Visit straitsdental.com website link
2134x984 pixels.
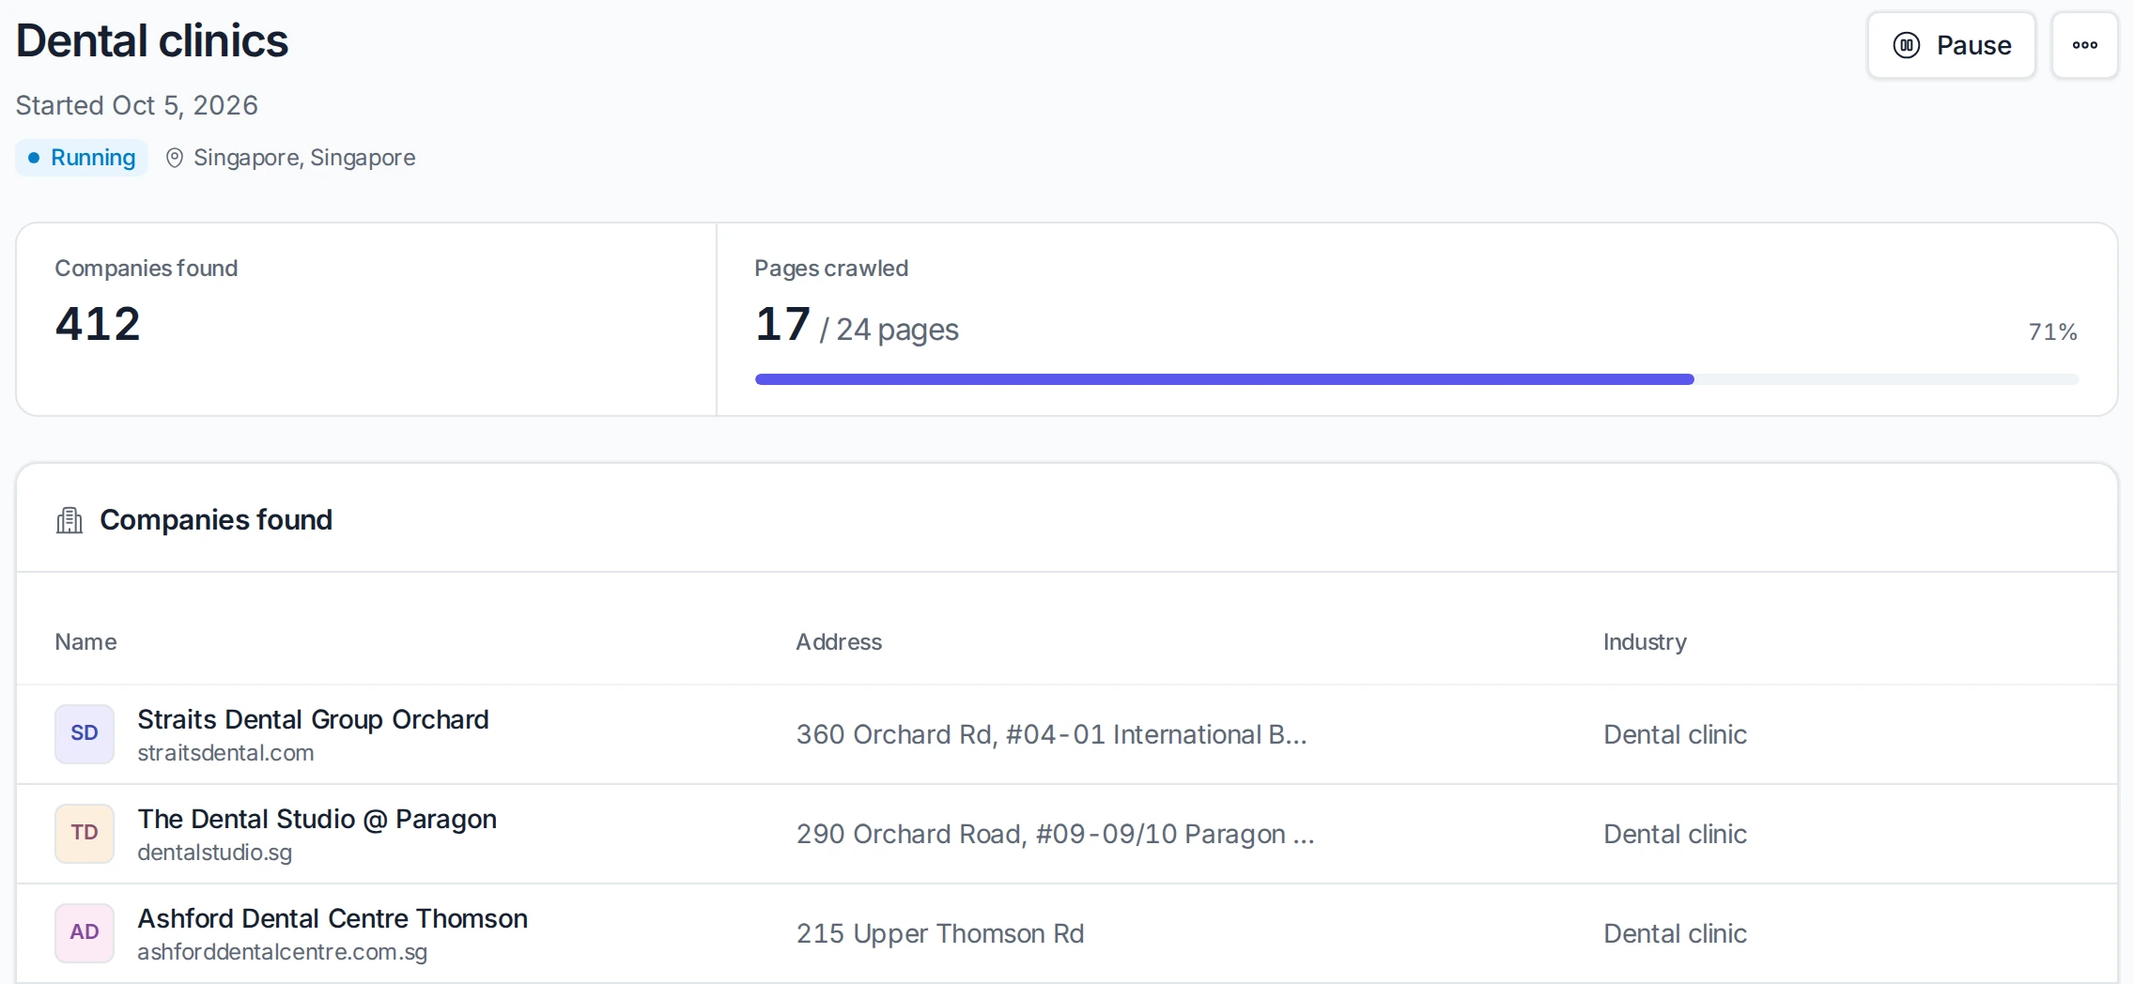(225, 753)
